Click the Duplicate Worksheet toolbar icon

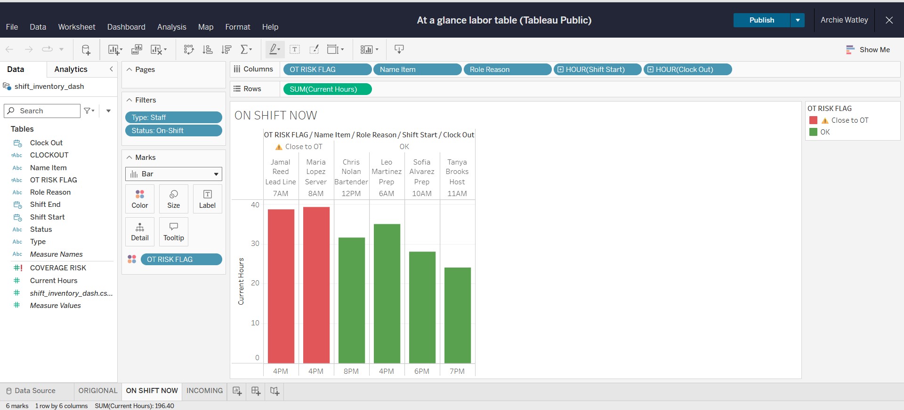[137, 49]
